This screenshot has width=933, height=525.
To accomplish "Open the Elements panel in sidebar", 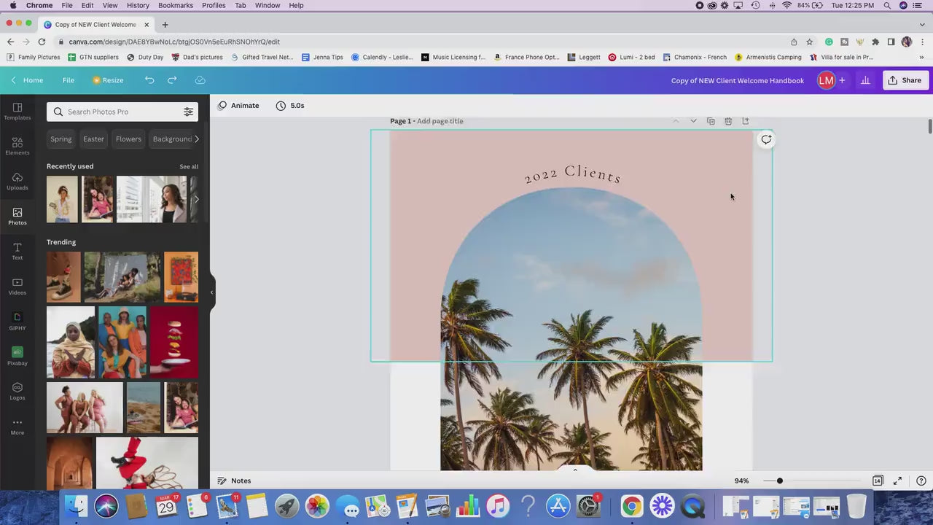I will click(17, 146).
